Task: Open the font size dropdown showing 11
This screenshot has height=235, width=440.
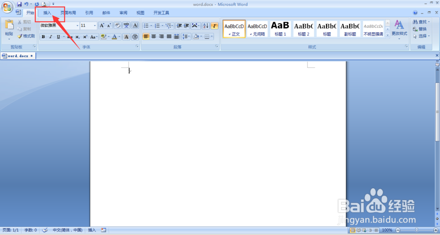Action: click(x=95, y=26)
